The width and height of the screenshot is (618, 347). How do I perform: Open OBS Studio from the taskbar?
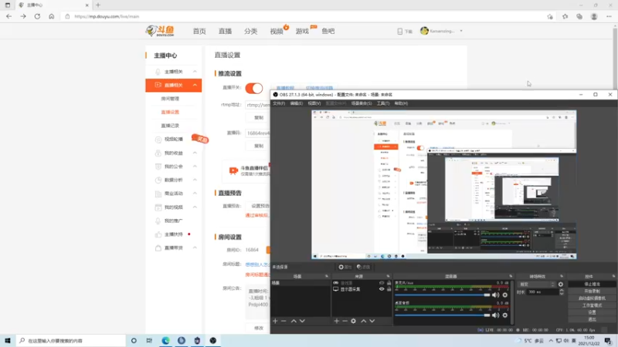(213, 340)
